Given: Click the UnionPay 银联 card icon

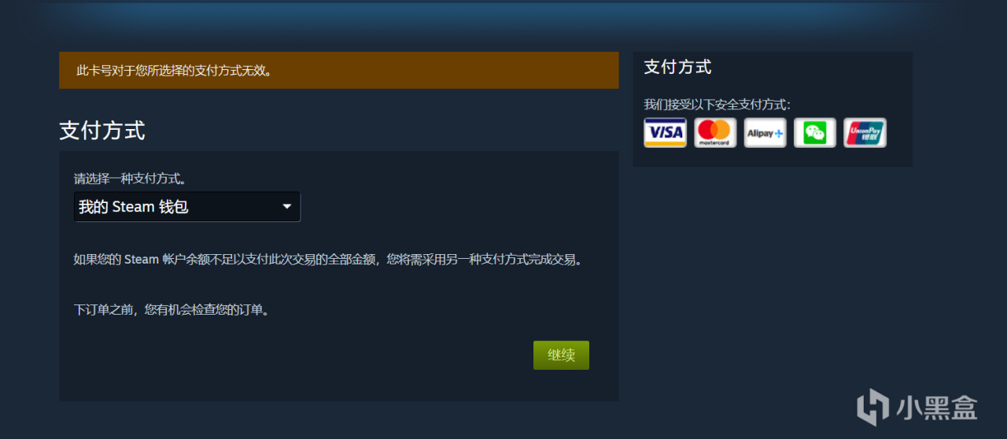Looking at the screenshot, I should [x=865, y=133].
